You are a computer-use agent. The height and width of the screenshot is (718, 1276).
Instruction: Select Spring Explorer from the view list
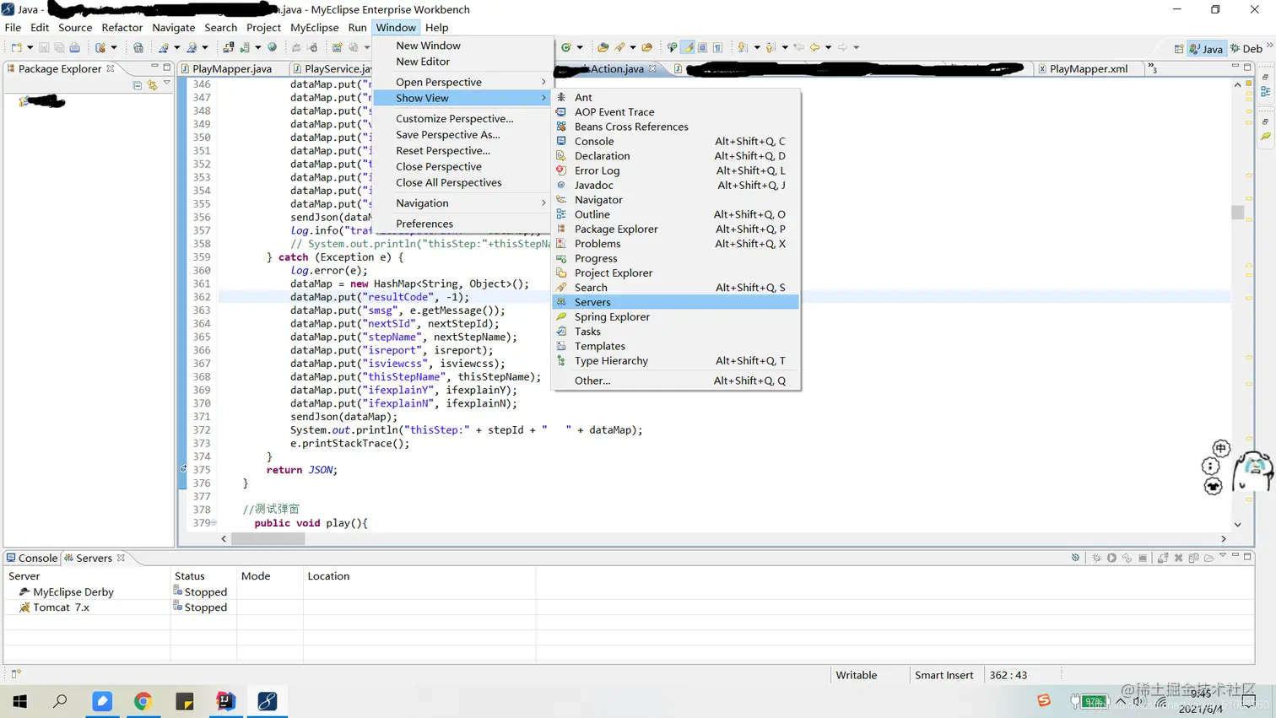coord(675,316)
